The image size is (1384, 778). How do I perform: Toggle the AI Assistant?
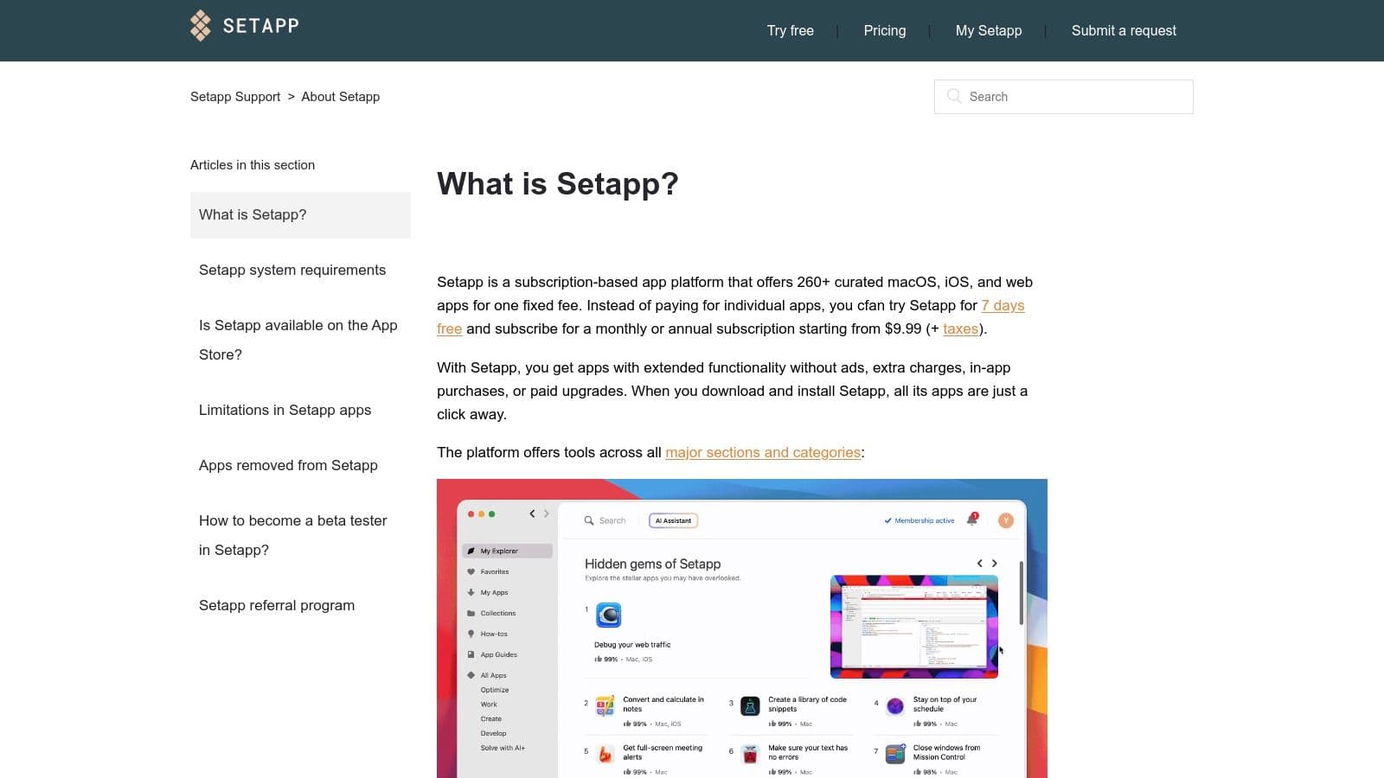click(673, 520)
